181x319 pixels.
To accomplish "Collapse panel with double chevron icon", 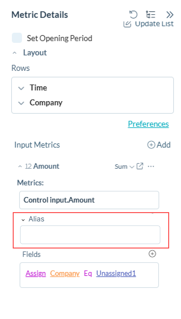I will 170,15.
